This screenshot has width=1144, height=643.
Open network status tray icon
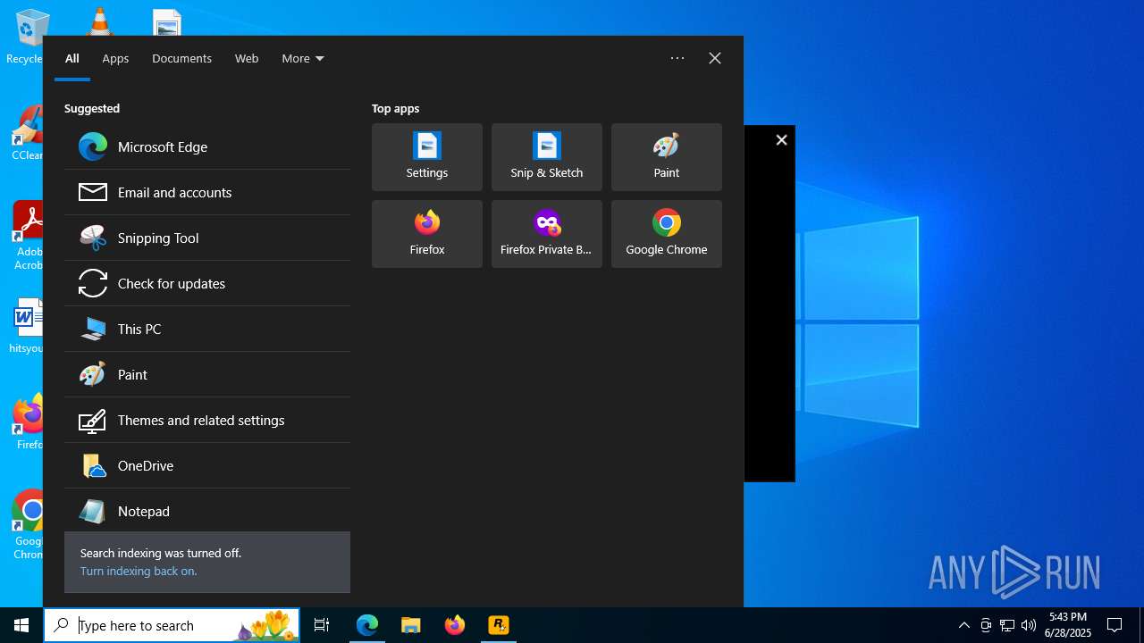coord(1007,625)
